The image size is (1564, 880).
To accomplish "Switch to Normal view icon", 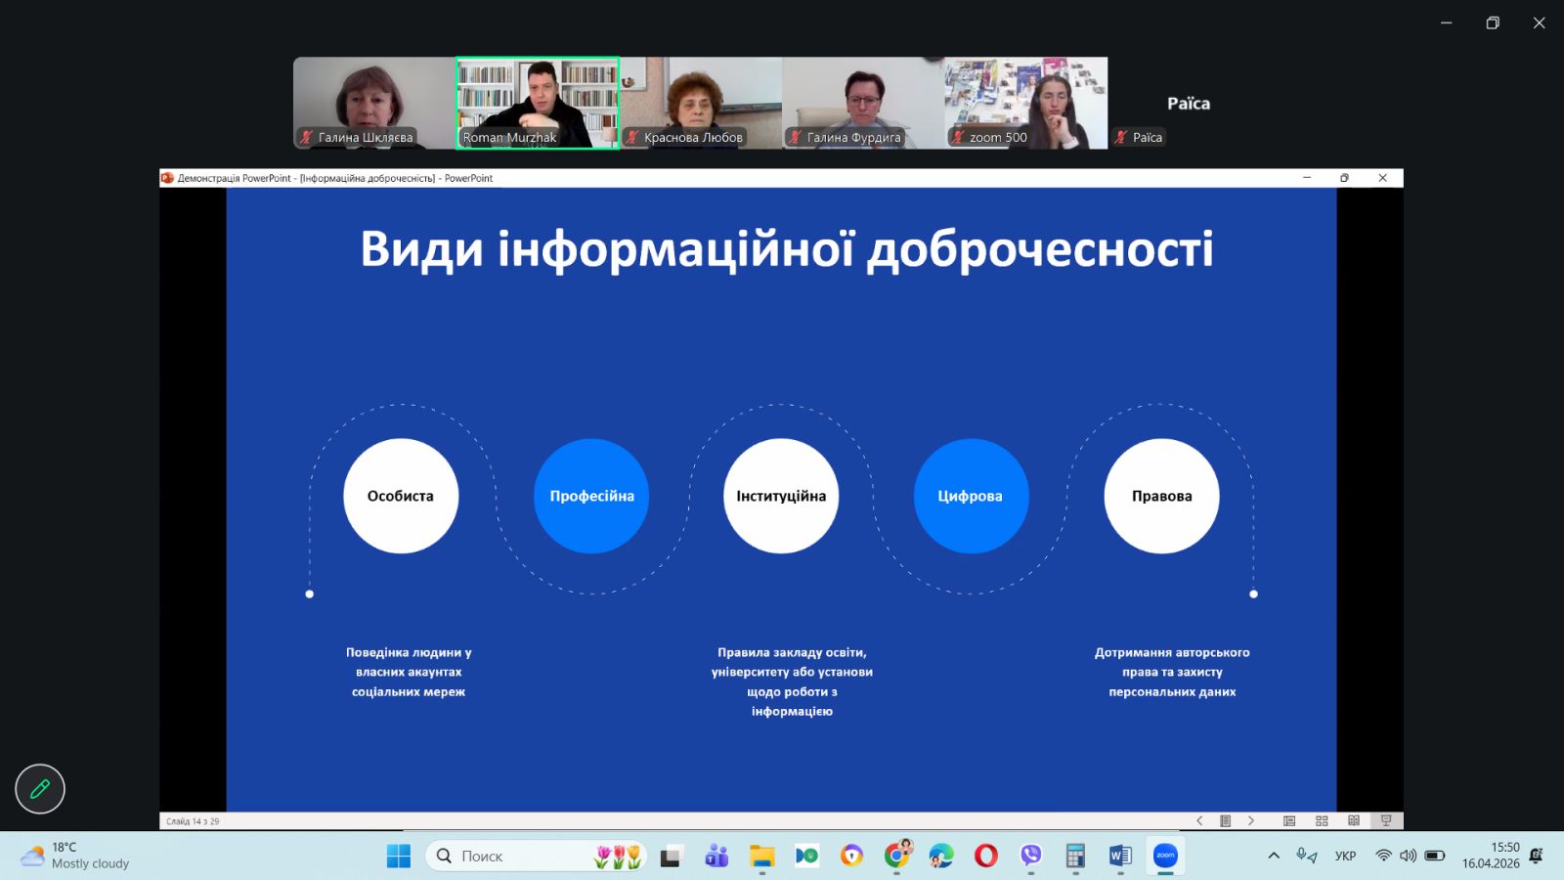I will coord(1289,821).
